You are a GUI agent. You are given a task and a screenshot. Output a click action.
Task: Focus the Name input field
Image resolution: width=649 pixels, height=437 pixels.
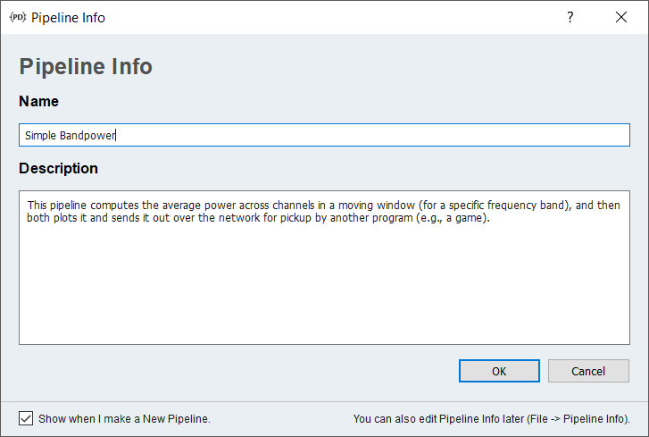tap(357, 135)
